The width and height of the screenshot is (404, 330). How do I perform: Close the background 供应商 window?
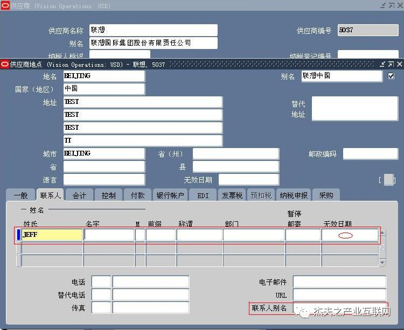400,5
